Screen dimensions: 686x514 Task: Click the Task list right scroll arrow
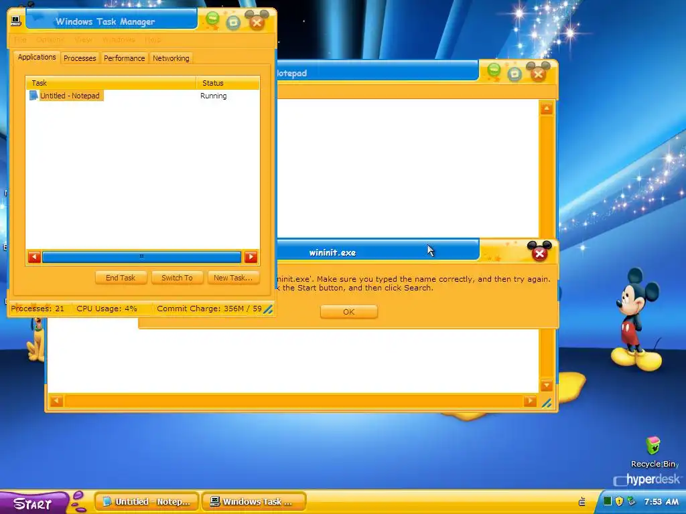(x=251, y=257)
